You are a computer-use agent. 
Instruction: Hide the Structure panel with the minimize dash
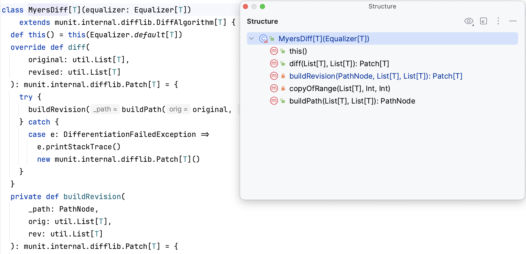tap(513, 21)
